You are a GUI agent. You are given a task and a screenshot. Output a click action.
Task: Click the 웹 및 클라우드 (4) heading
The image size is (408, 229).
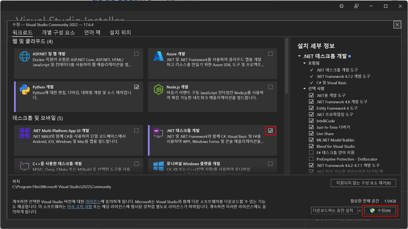(33, 41)
